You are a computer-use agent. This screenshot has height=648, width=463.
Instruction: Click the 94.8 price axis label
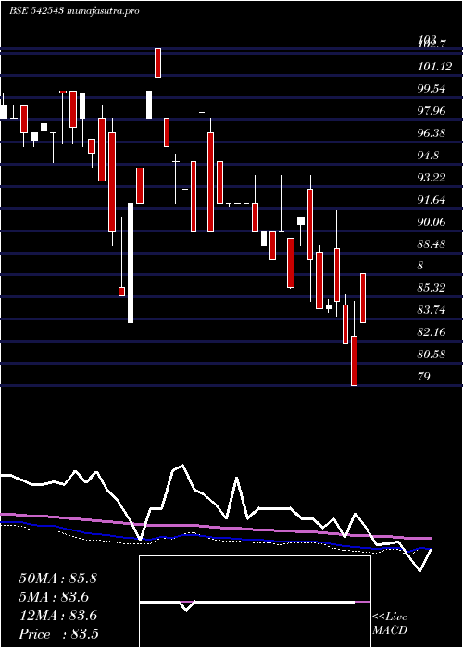(x=428, y=156)
